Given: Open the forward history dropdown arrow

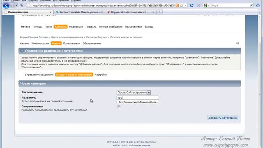Looking at the screenshot, I should pos(16,5).
